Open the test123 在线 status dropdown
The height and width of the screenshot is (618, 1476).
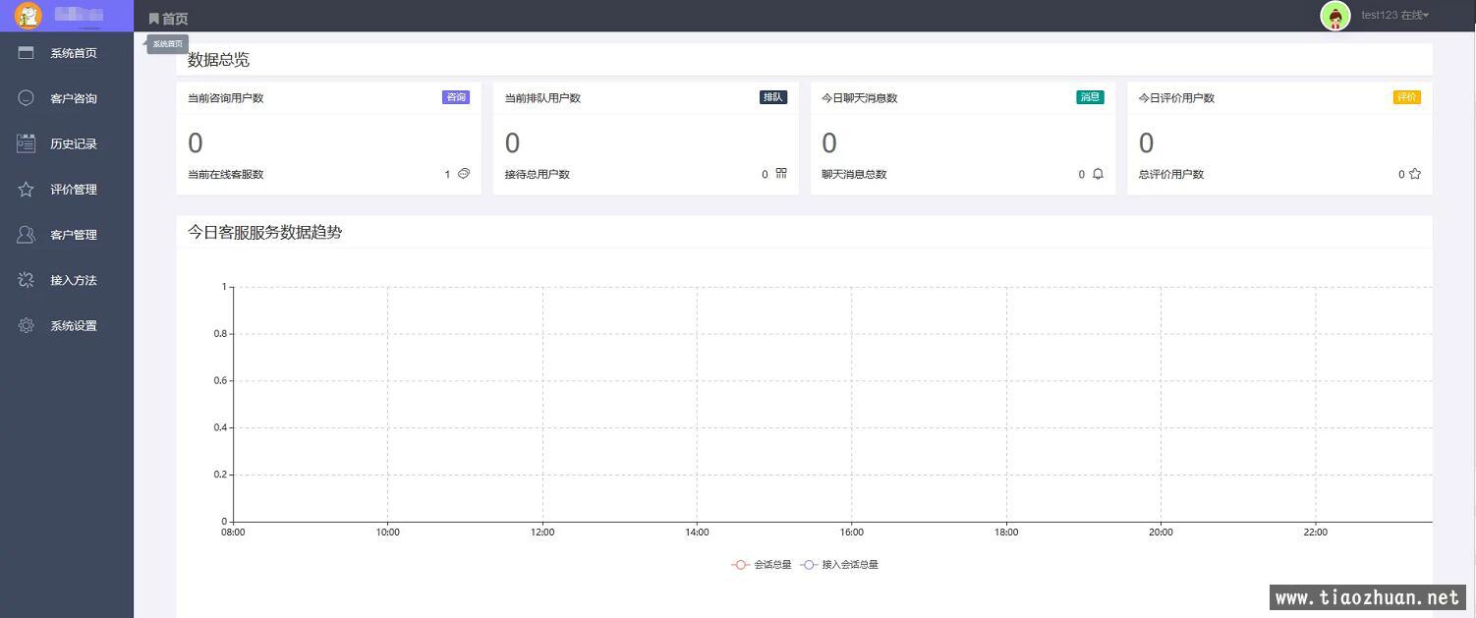1394,16
